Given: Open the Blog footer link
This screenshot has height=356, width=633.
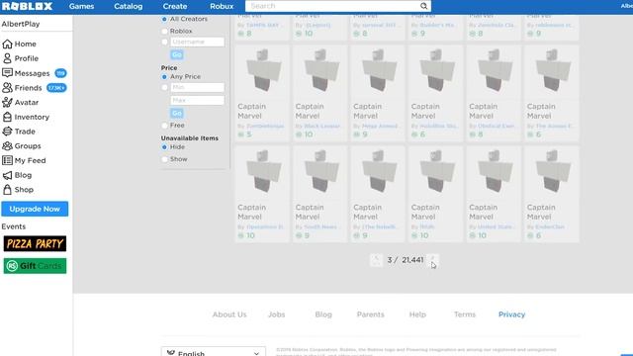Looking at the screenshot, I should 323,314.
